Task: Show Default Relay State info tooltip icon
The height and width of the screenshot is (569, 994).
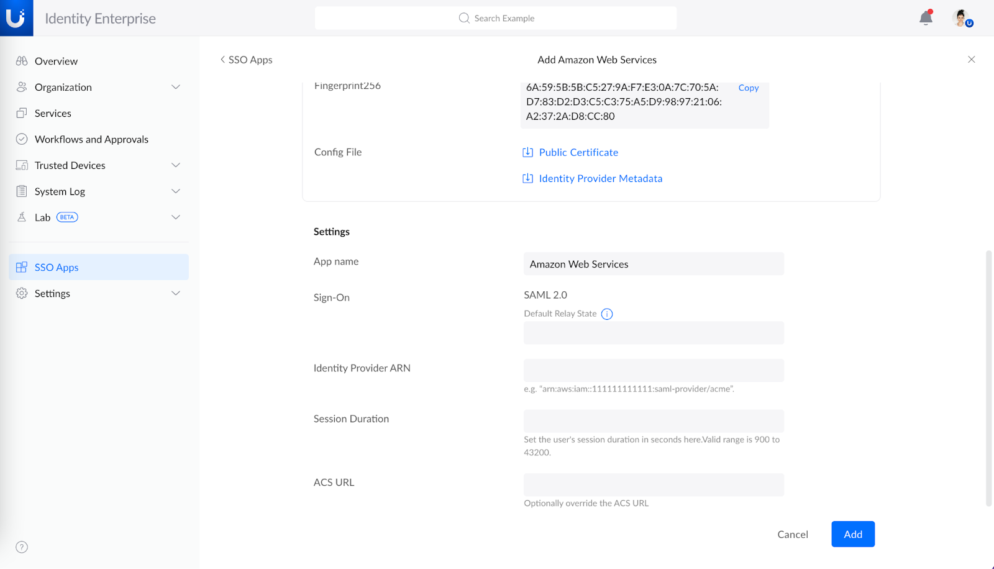Action: pyautogui.click(x=607, y=314)
